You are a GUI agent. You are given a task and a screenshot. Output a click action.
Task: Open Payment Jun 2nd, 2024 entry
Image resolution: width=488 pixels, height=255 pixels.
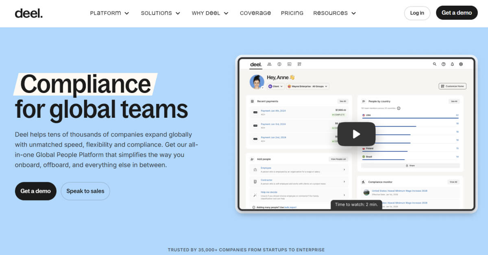point(273,137)
